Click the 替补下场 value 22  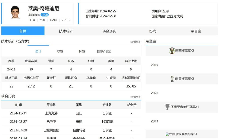(11, 86)
